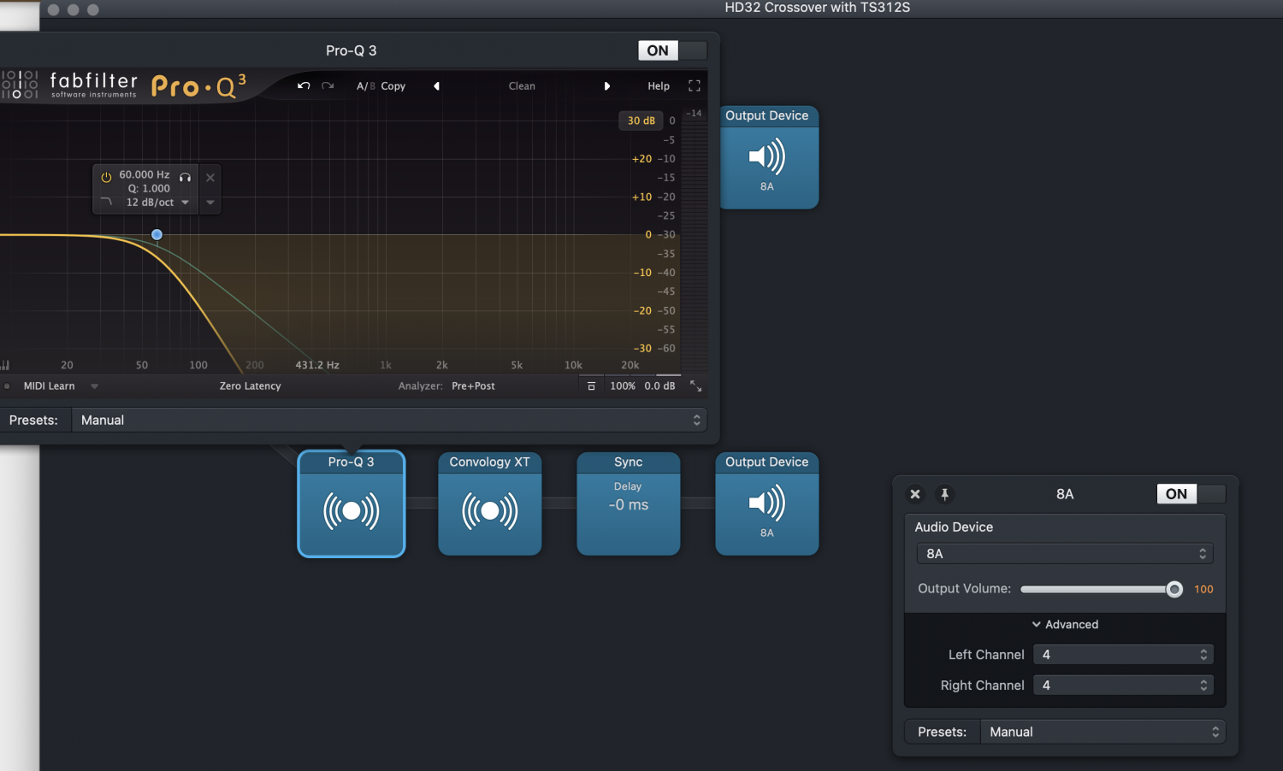The image size is (1283, 771).
Task: Select the Pro-Q 3 block
Action: point(352,503)
